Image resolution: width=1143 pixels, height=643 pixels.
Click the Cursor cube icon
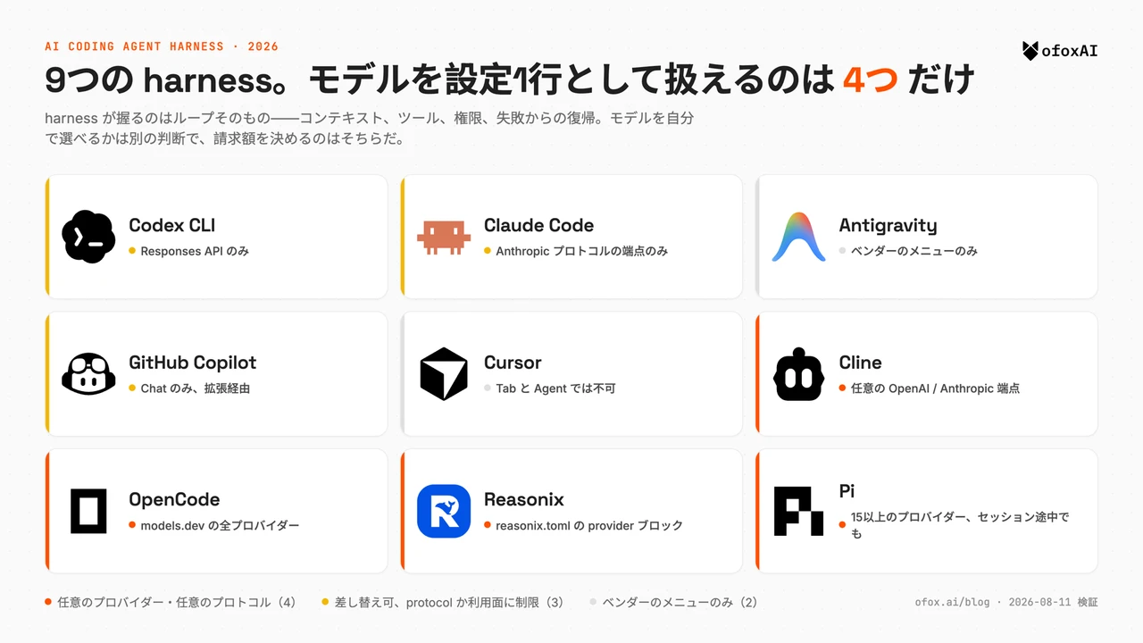point(444,374)
